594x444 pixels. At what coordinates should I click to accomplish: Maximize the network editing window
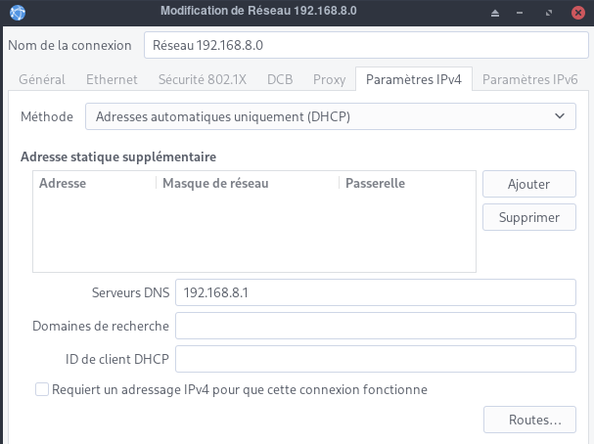coord(549,12)
